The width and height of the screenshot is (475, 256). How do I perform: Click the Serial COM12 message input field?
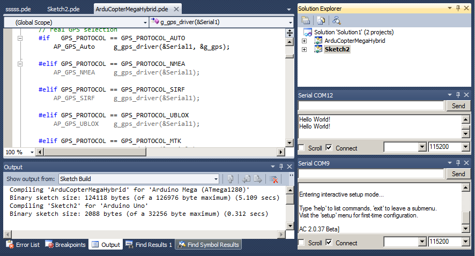[371, 106]
